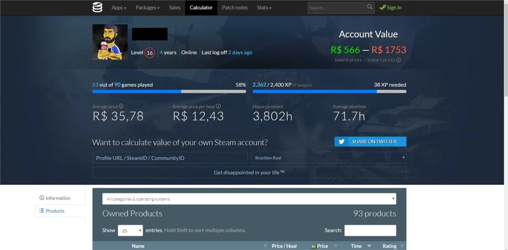Expand the Apps dropdown menu
Screen dimensions: 508x250
click(119, 8)
